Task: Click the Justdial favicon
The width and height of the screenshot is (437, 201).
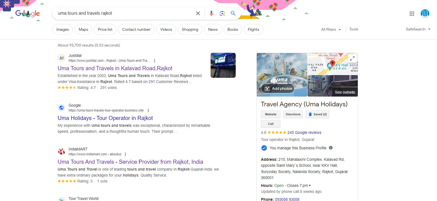Action: (61, 58)
